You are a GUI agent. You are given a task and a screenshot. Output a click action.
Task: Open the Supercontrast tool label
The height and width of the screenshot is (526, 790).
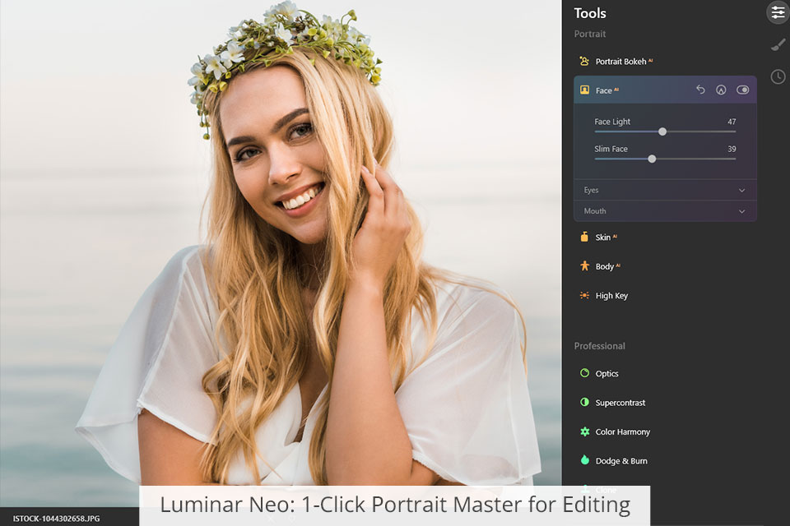pos(620,403)
